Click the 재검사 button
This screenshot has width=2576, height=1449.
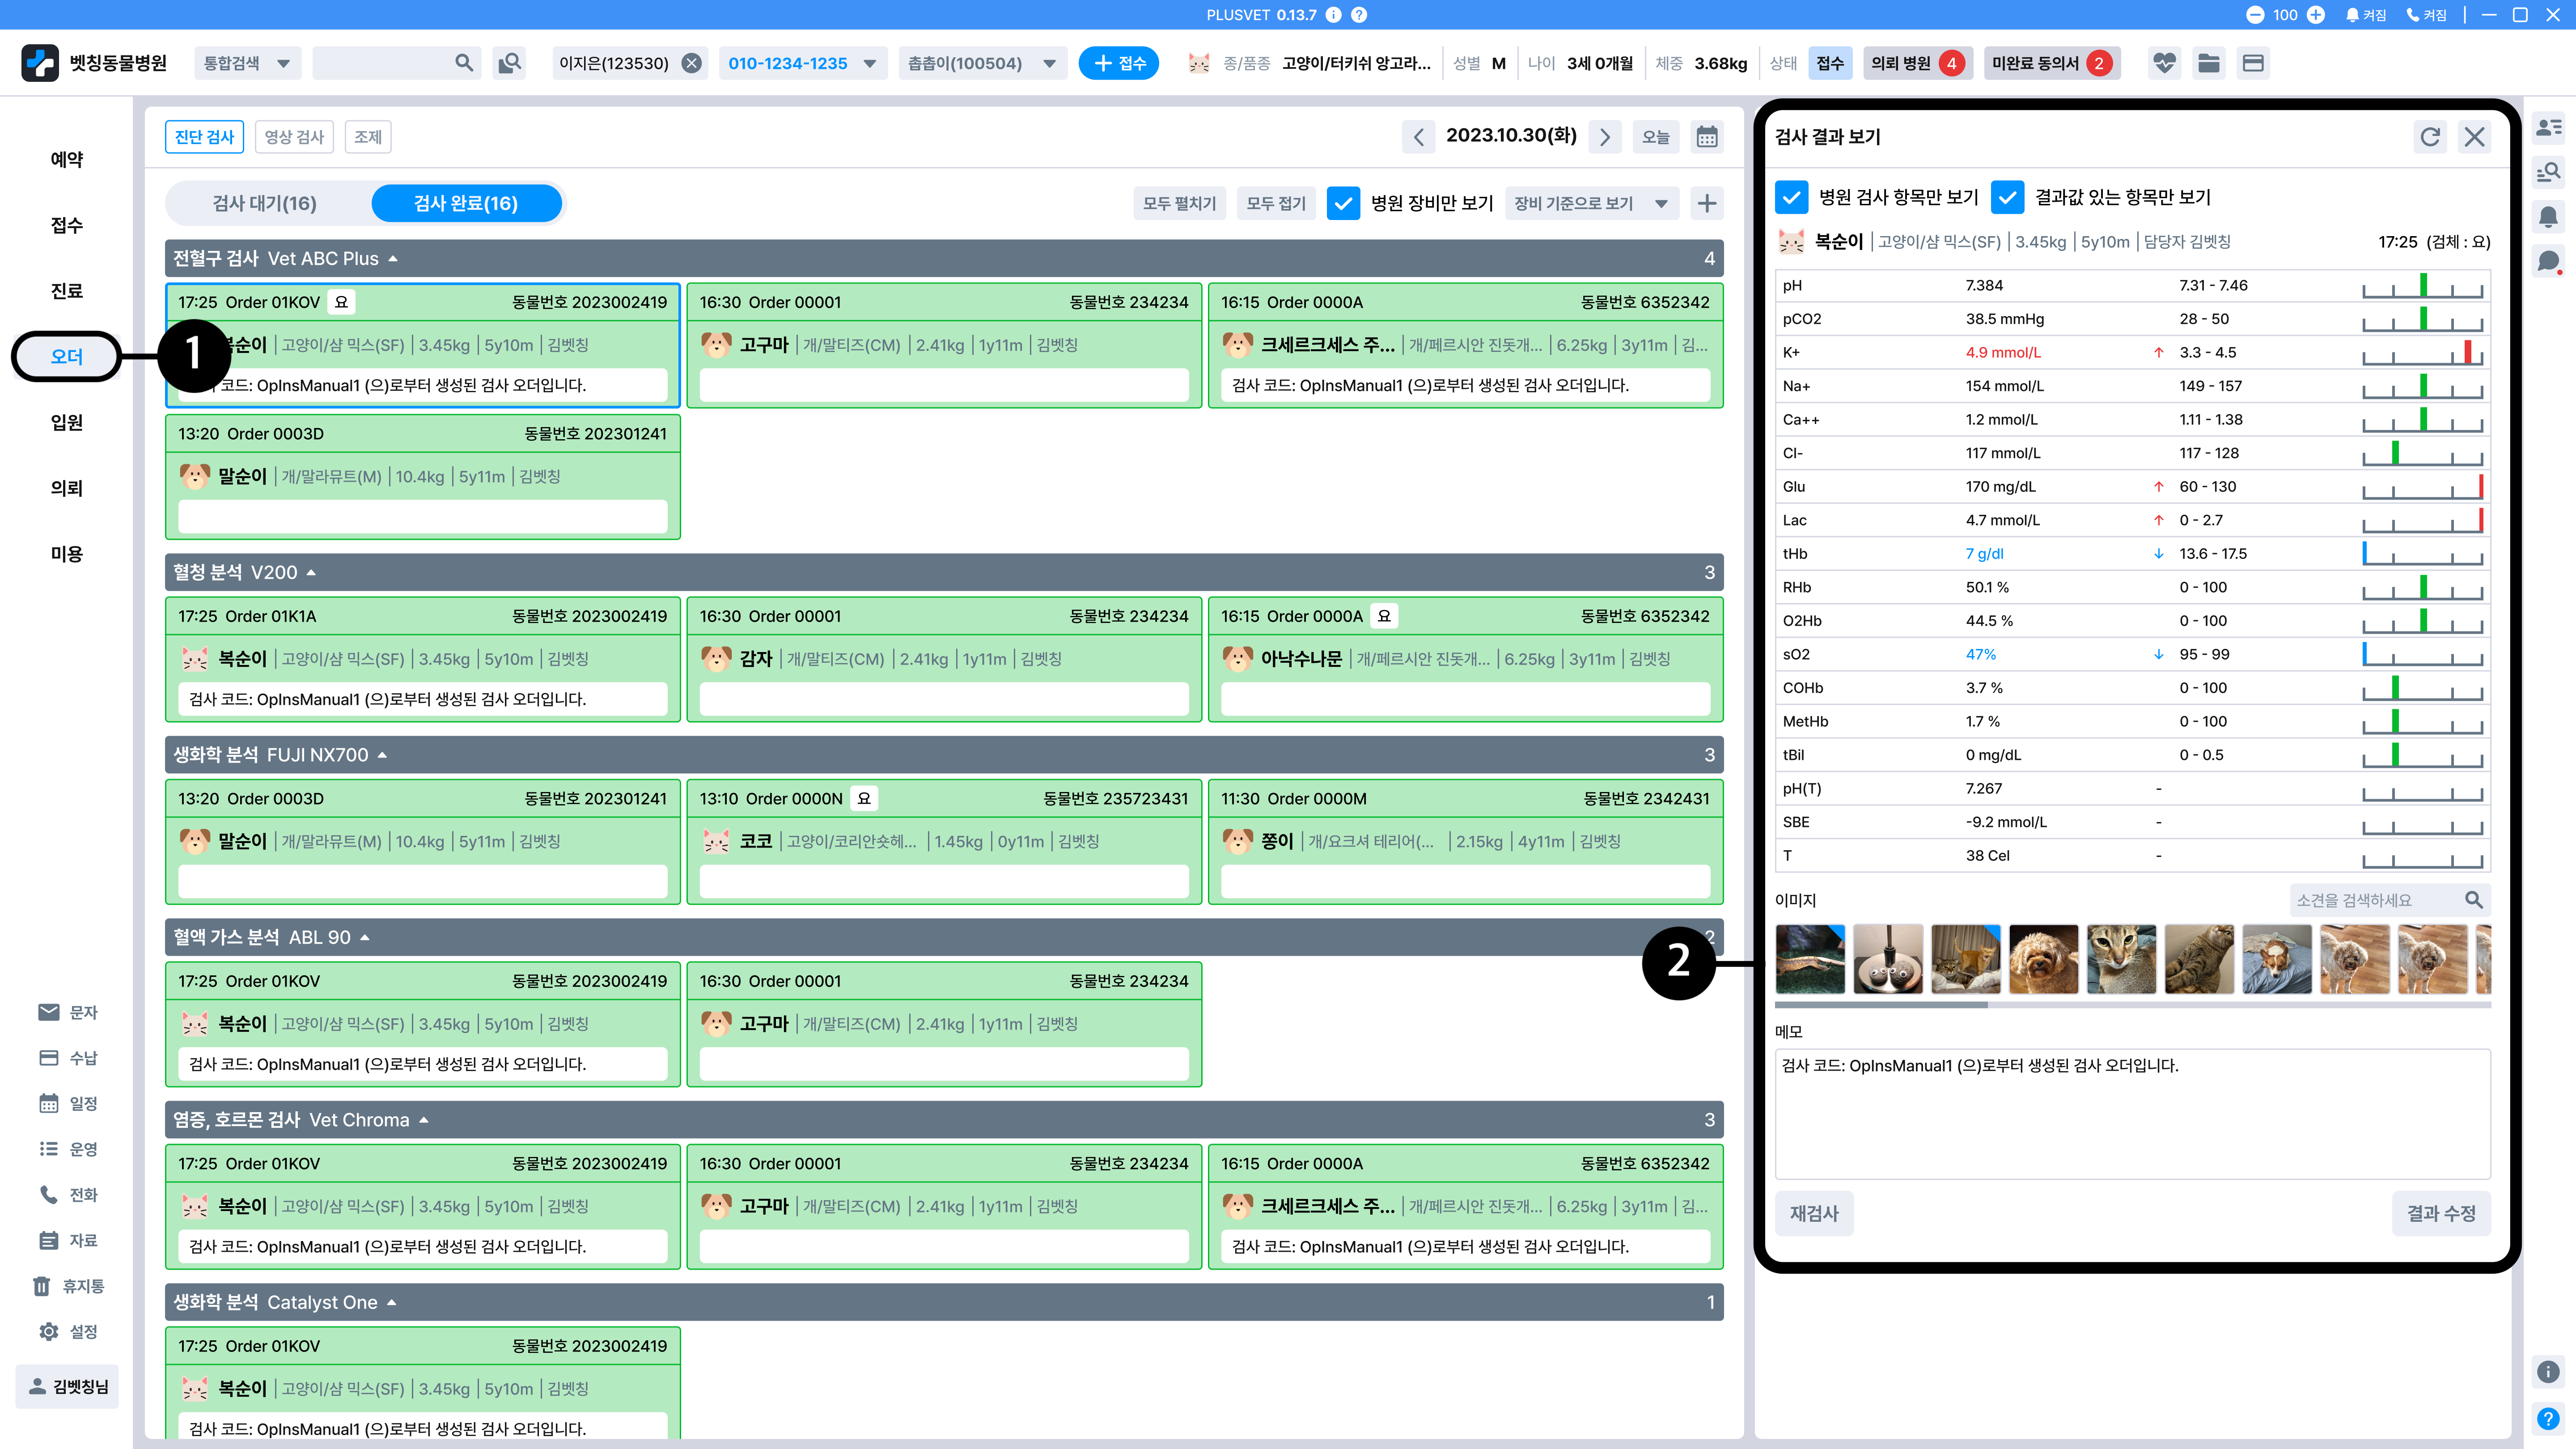coord(1814,1213)
